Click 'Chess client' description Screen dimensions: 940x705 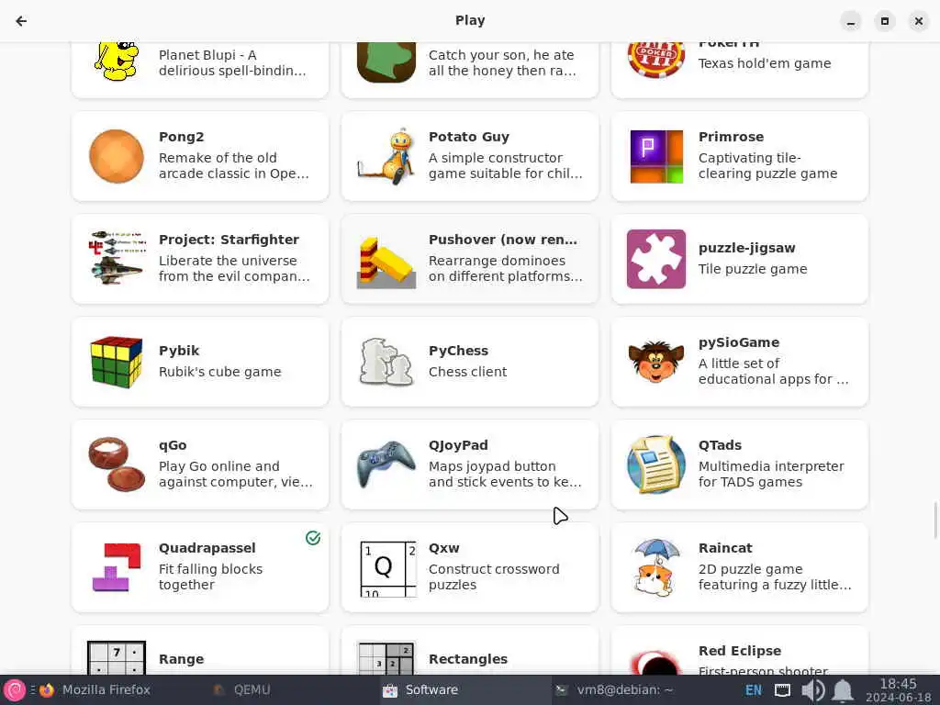467,372
